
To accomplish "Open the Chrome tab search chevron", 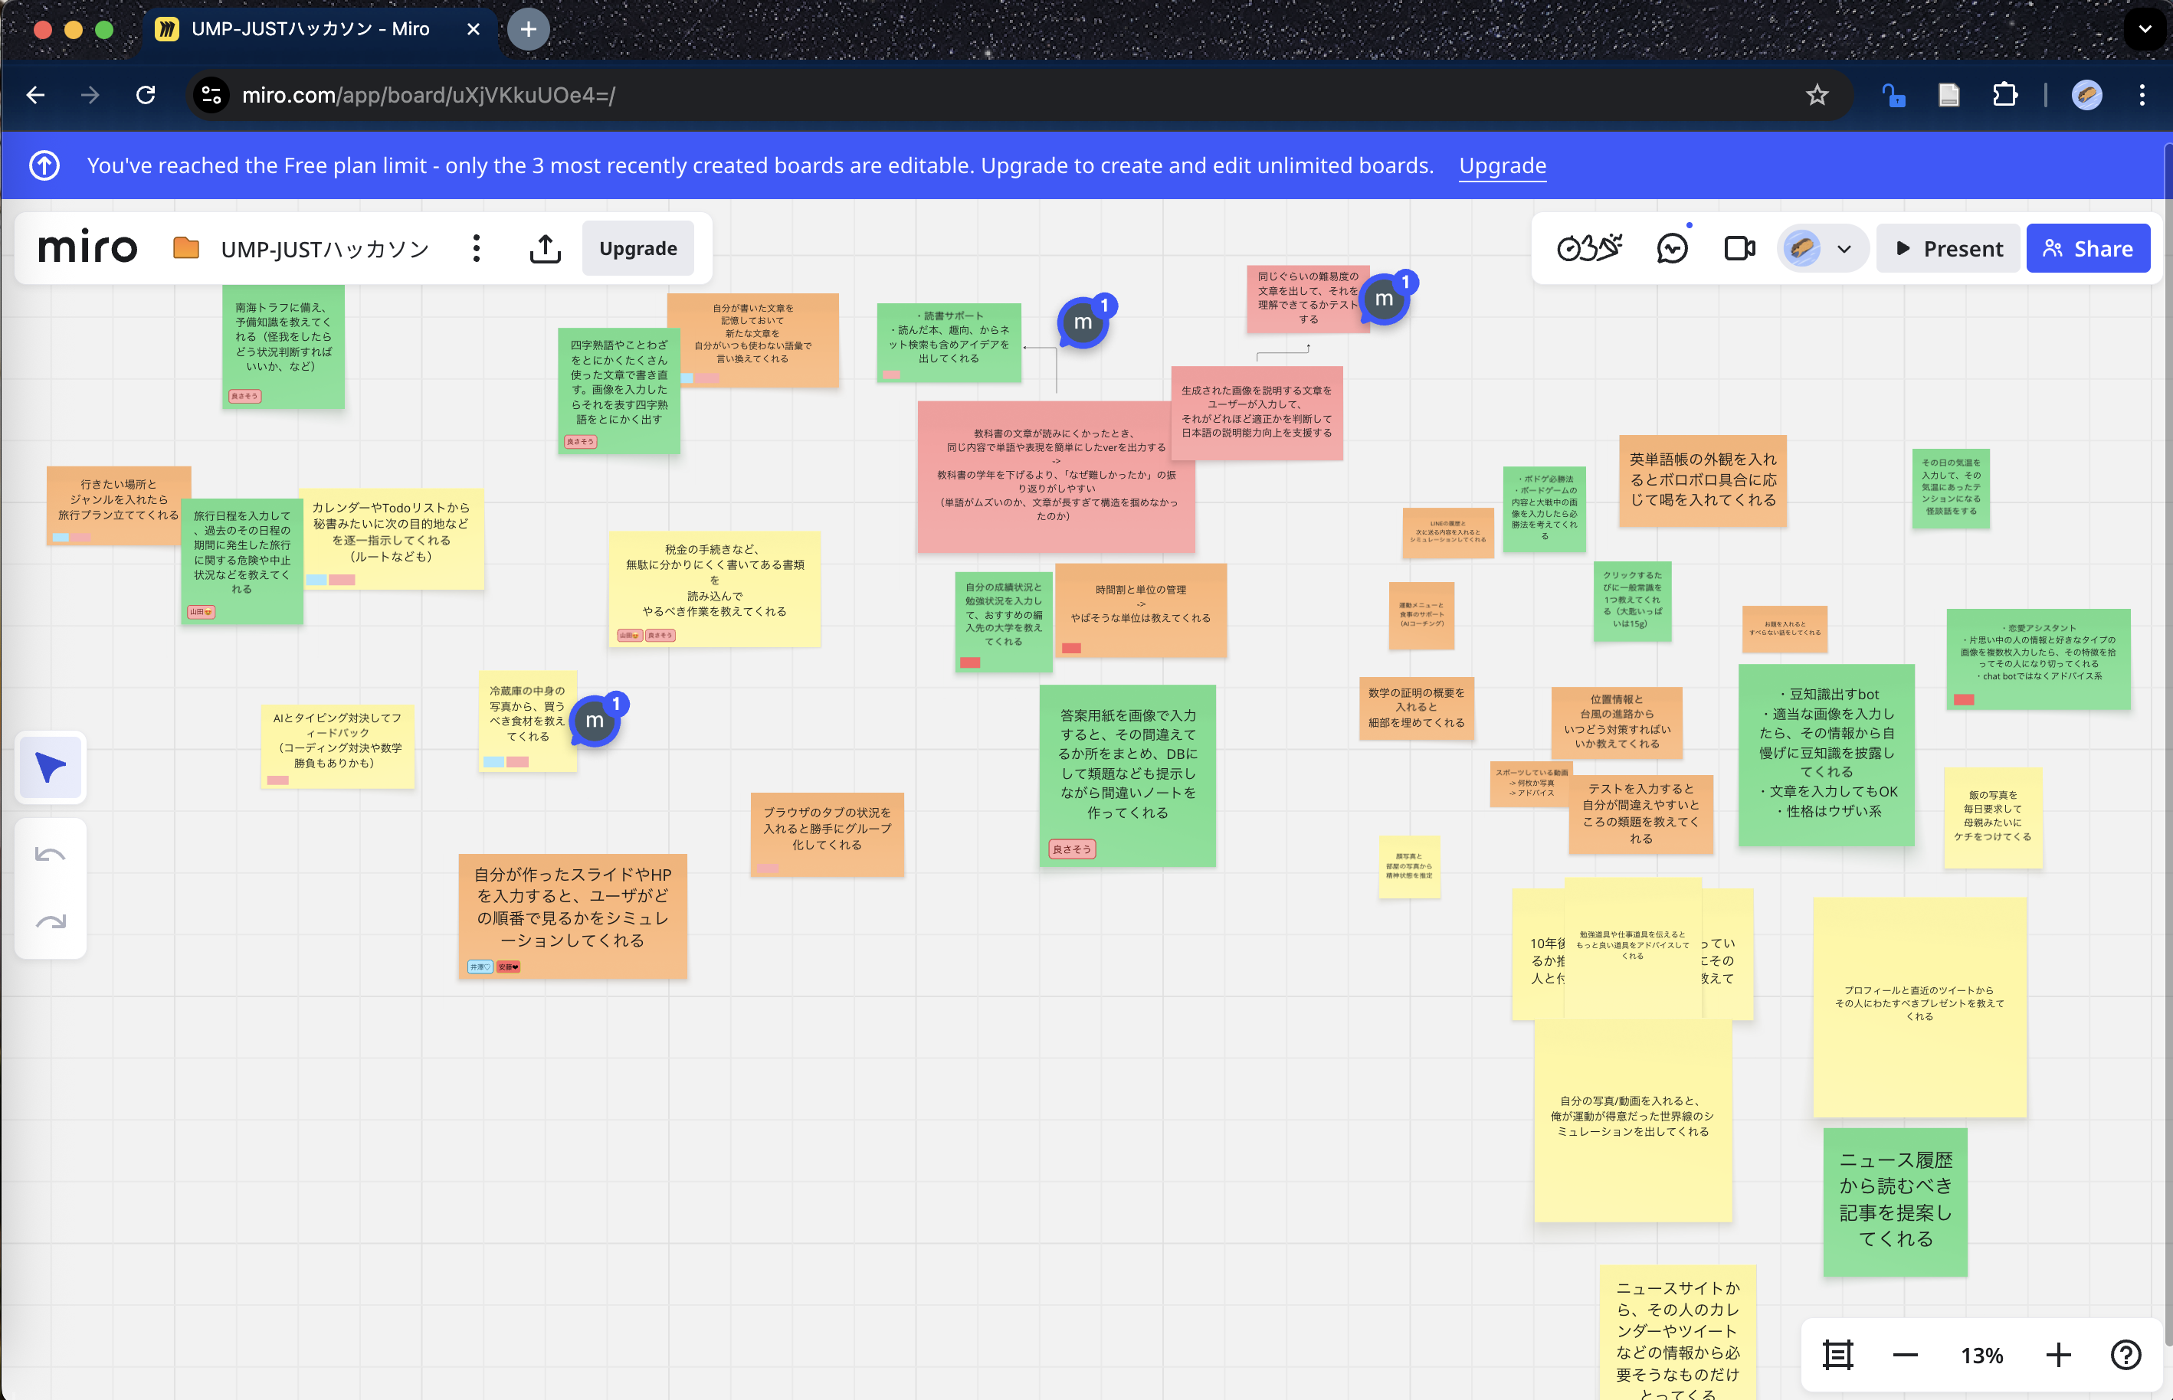I will click(2144, 28).
